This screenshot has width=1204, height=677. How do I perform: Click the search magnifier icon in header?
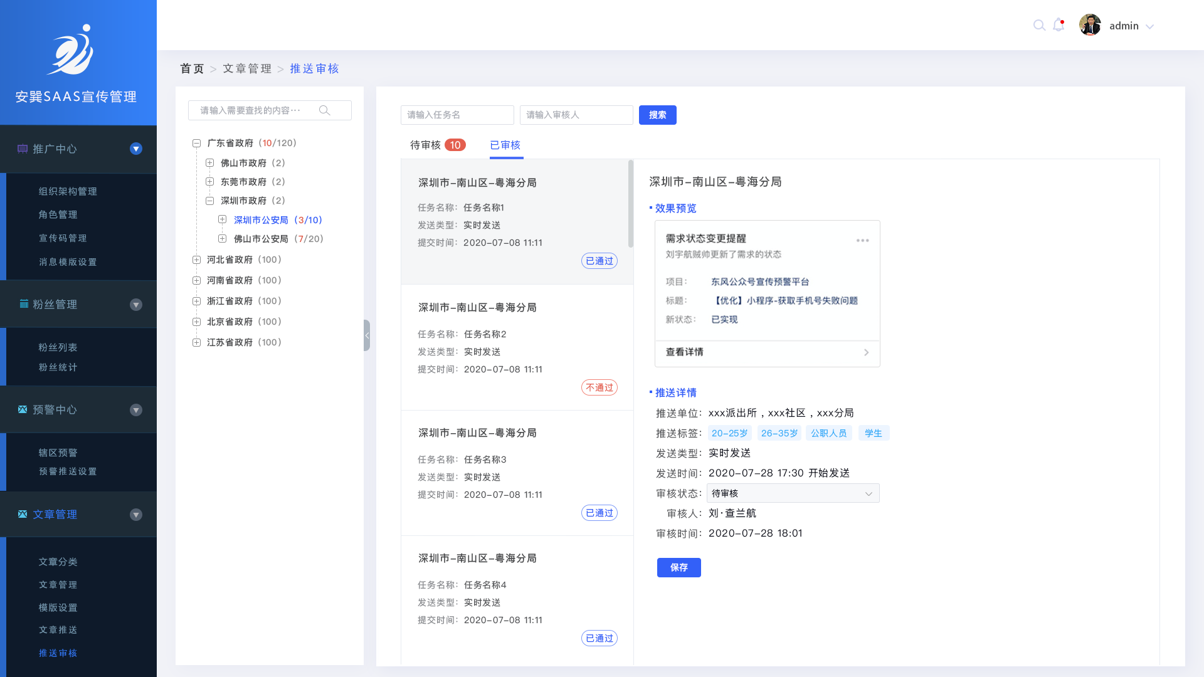pos(1039,26)
